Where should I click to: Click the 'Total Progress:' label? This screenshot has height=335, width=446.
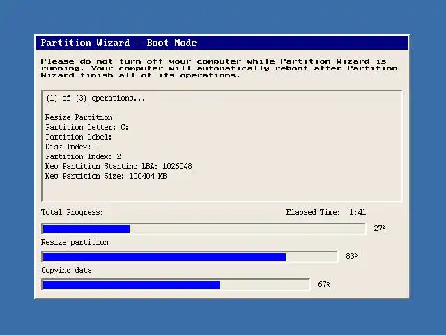pos(72,212)
